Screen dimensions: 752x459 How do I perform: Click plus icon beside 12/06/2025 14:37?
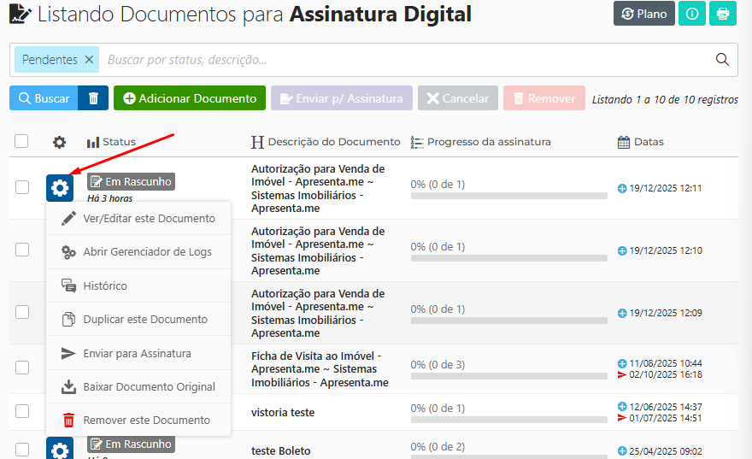pos(622,407)
